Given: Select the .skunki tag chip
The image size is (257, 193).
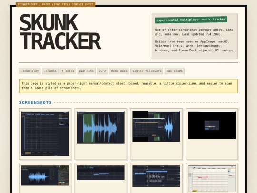Looking at the screenshot, I should [x=50, y=71].
